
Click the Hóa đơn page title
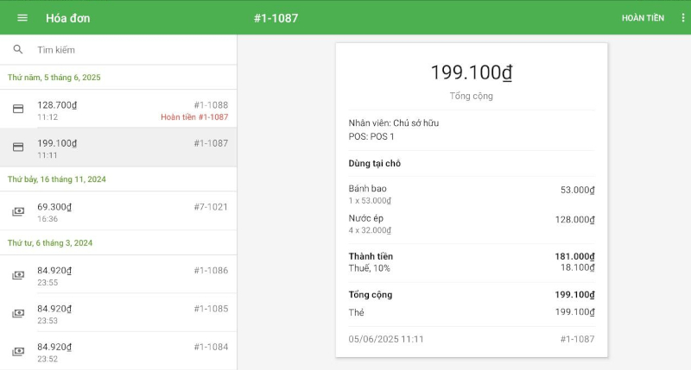click(67, 18)
